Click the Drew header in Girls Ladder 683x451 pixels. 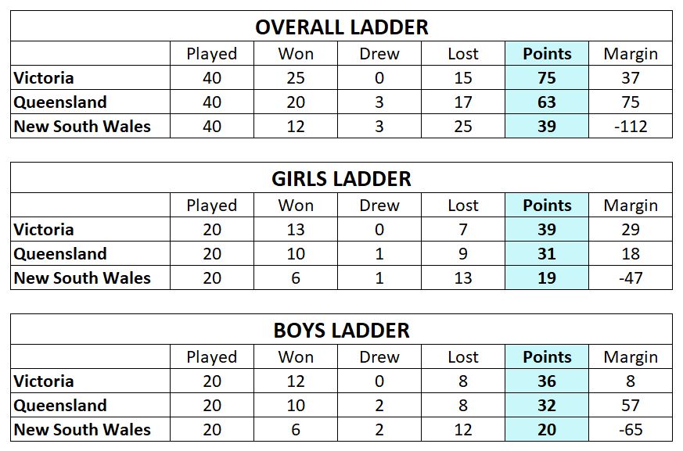(x=379, y=205)
